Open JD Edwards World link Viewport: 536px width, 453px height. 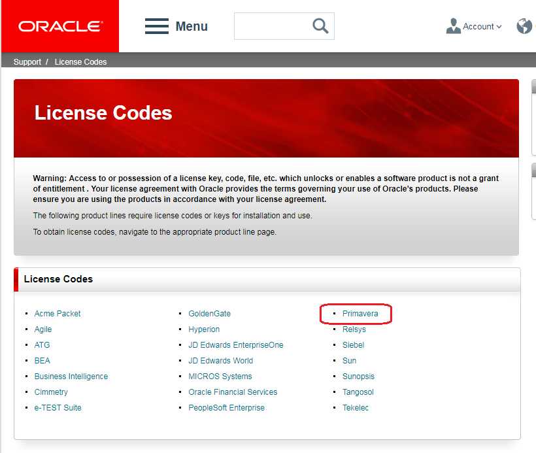[221, 361]
